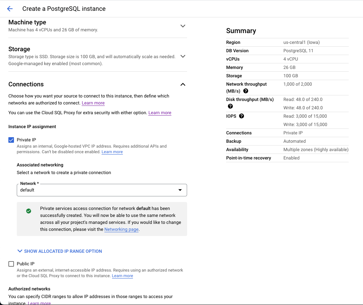
Task: Click Learn more under Private IP description
Action: tap(112, 151)
